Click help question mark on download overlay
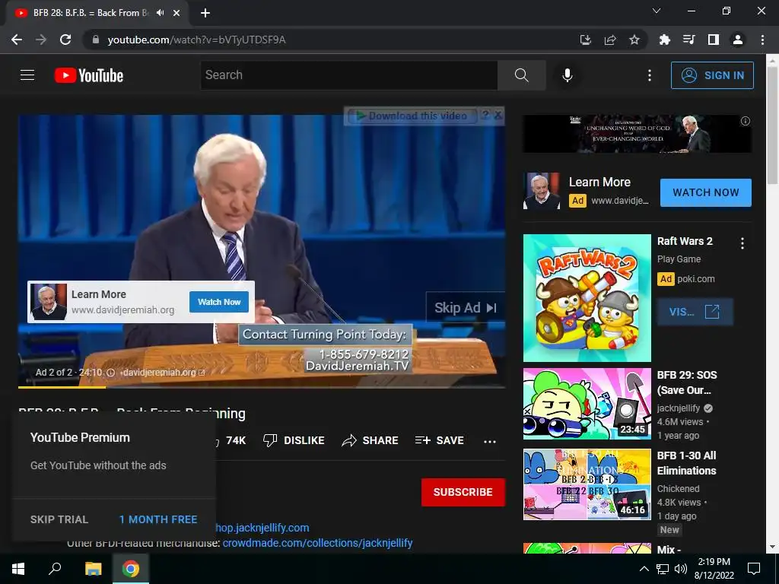 pos(485,116)
